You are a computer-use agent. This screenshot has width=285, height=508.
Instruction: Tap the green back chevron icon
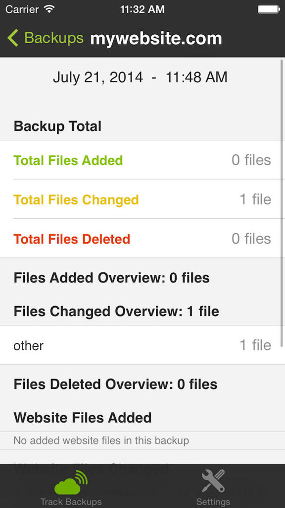12,38
